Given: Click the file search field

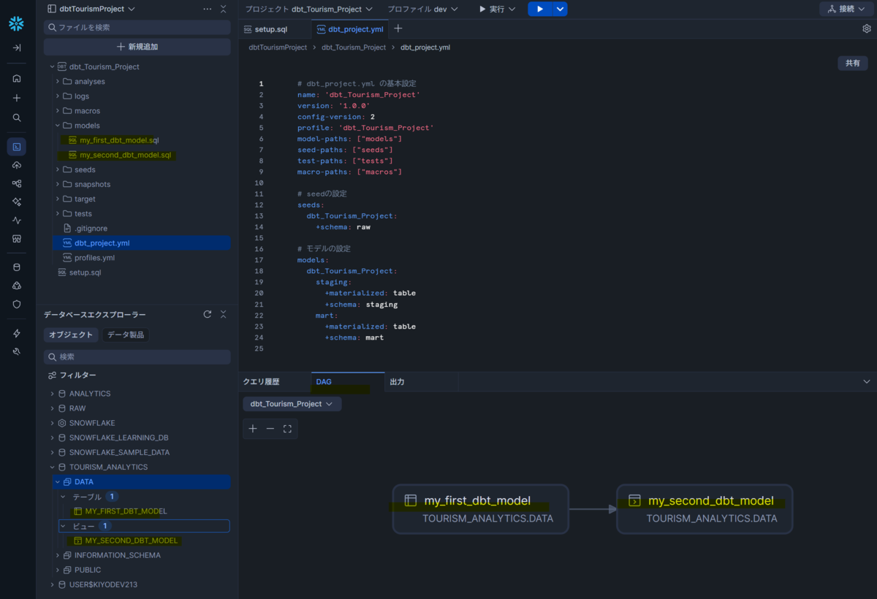Looking at the screenshot, I should pyautogui.click(x=137, y=27).
